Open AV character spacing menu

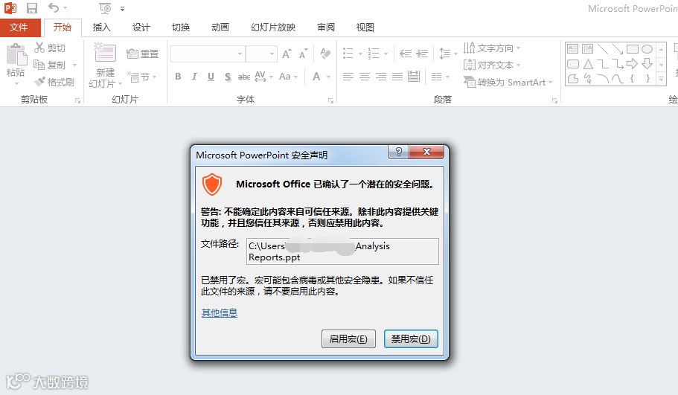[263, 77]
